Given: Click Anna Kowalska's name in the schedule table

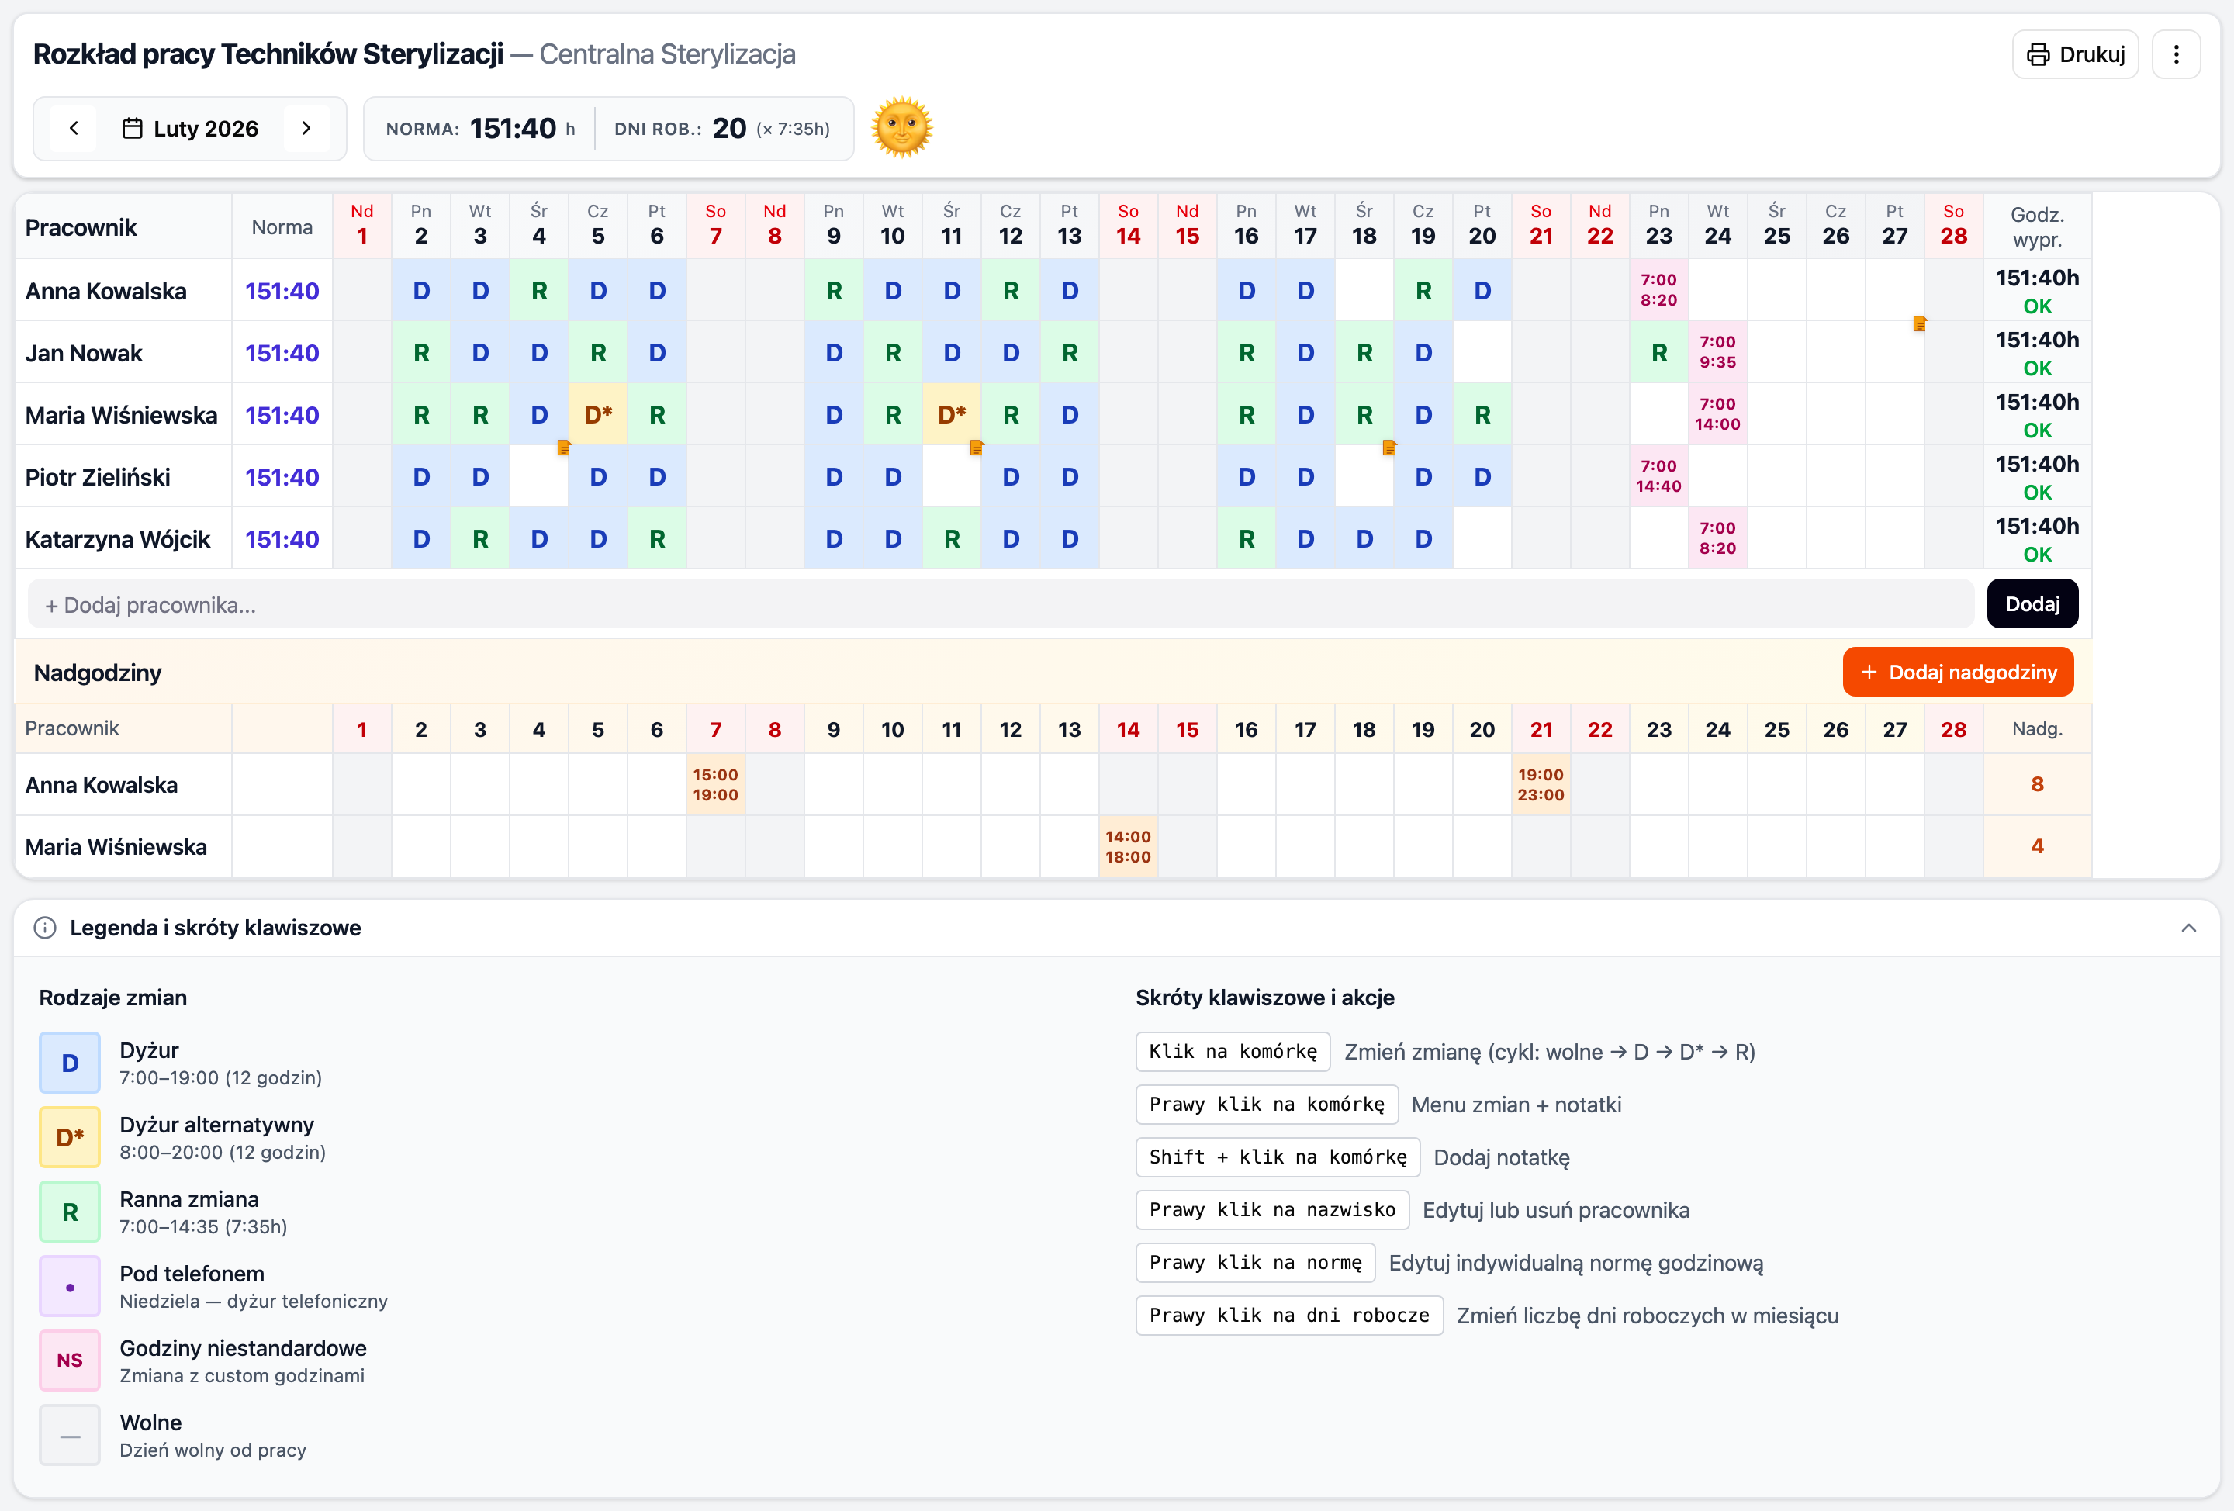Looking at the screenshot, I should tap(105, 290).
